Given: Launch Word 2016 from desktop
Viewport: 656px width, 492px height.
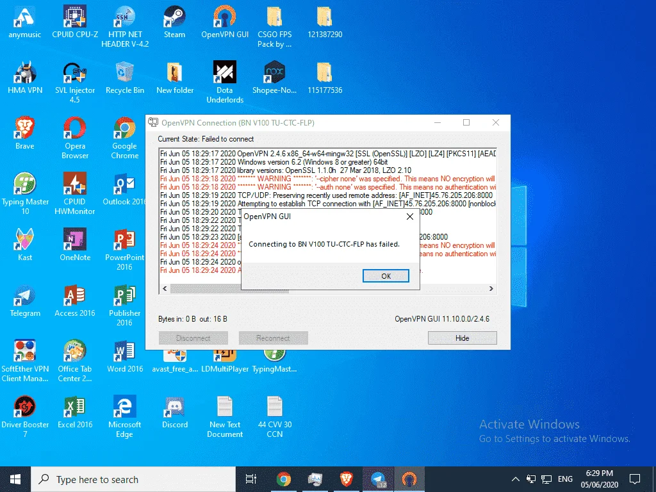Looking at the screenshot, I should point(125,357).
